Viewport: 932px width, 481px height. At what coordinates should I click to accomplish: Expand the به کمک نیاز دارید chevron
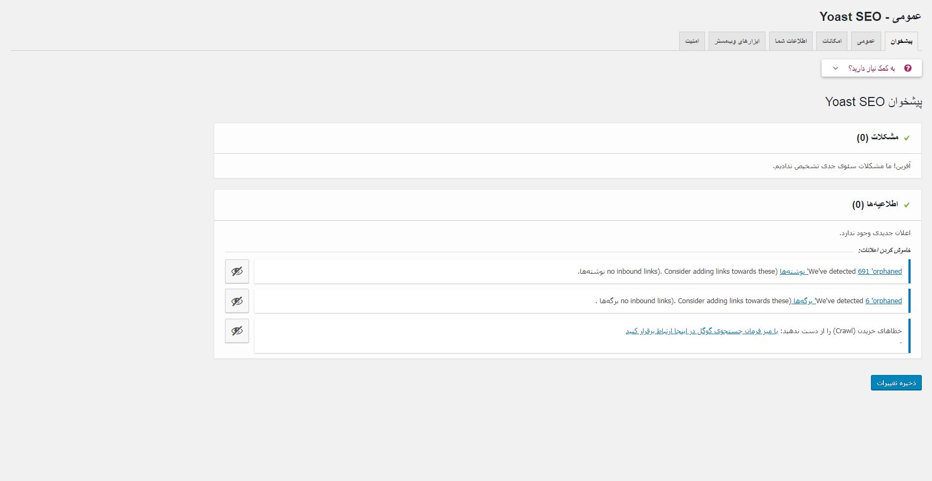coord(836,68)
